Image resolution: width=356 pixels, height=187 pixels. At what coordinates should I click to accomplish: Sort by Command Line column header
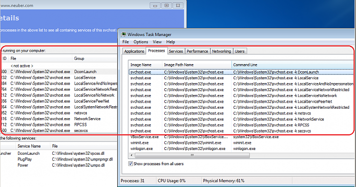292,65
